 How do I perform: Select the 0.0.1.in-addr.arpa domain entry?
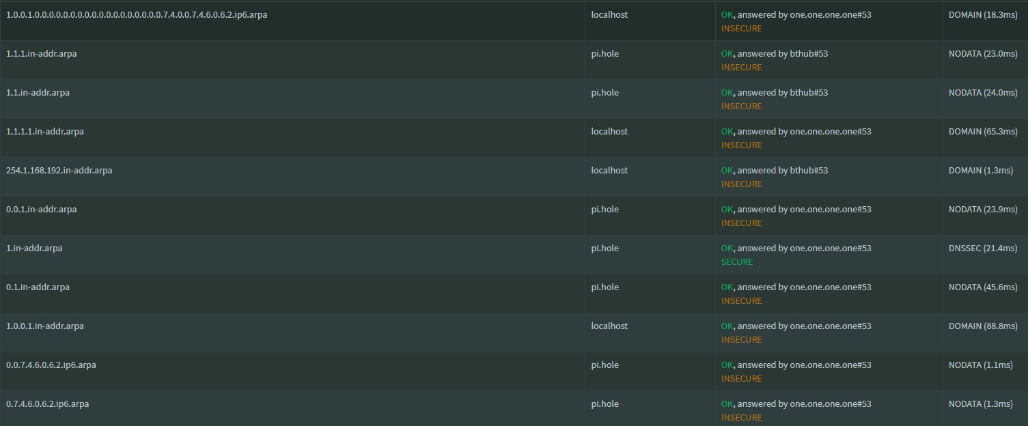pyautogui.click(x=41, y=209)
